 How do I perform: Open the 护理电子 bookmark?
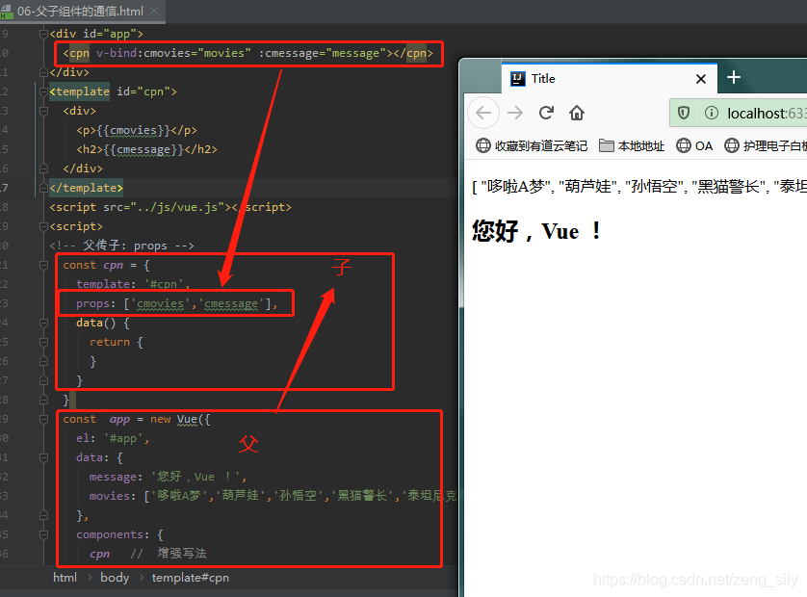click(x=766, y=146)
